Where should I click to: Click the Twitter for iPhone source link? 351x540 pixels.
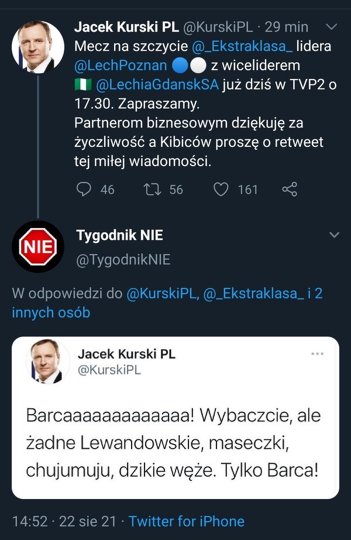tap(187, 521)
